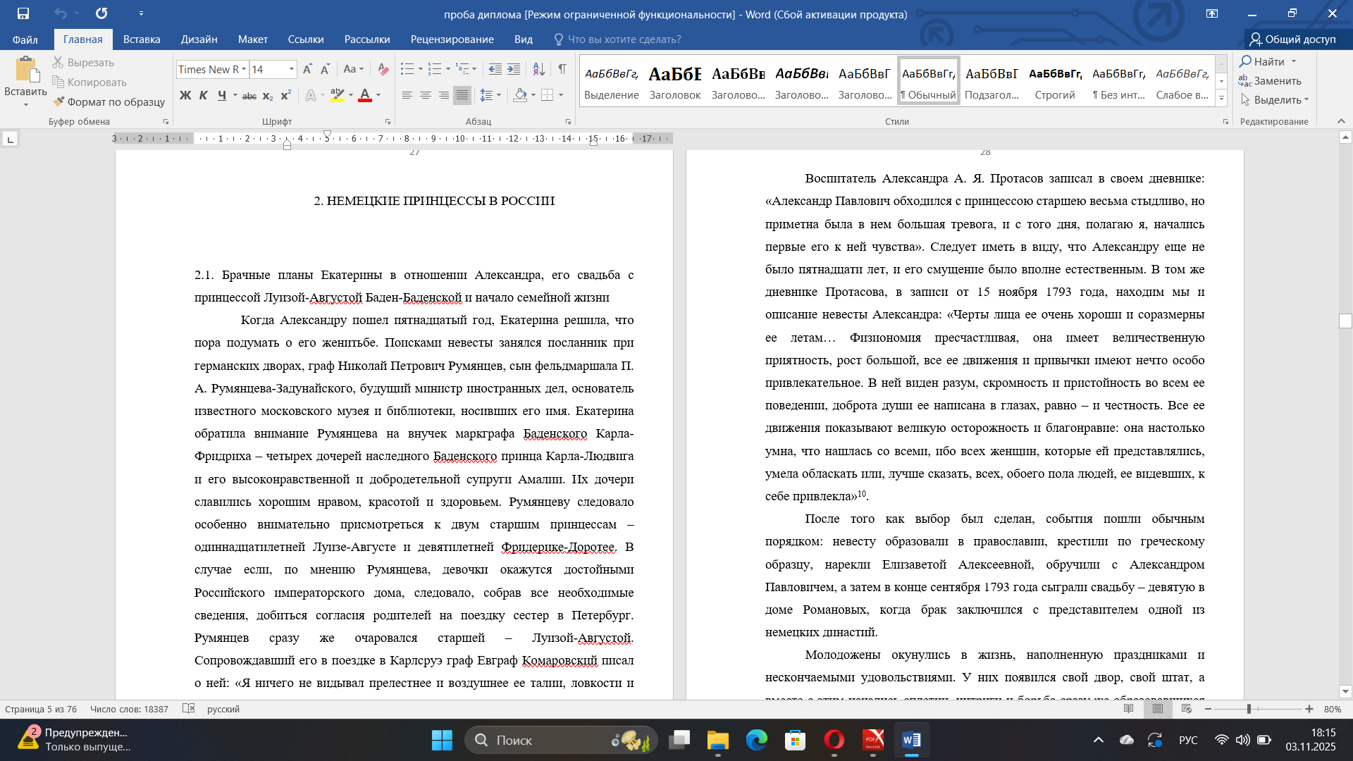Switch to the Рецензирование tab
The width and height of the screenshot is (1353, 761).
pyautogui.click(x=452, y=39)
